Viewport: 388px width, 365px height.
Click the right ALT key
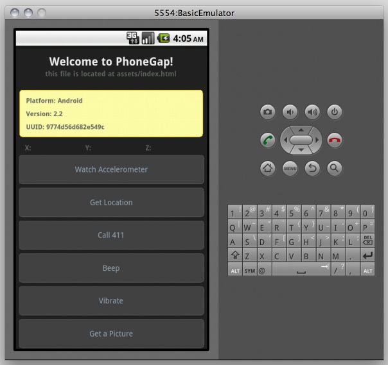[x=367, y=269]
